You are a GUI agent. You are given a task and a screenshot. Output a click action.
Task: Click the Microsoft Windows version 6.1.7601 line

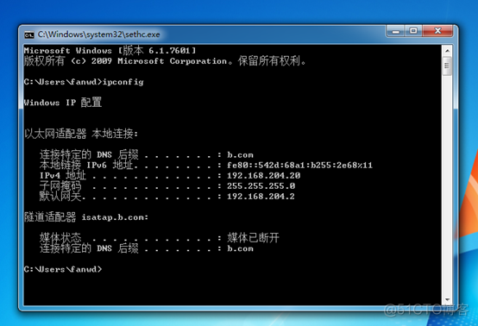click(110, 50)
